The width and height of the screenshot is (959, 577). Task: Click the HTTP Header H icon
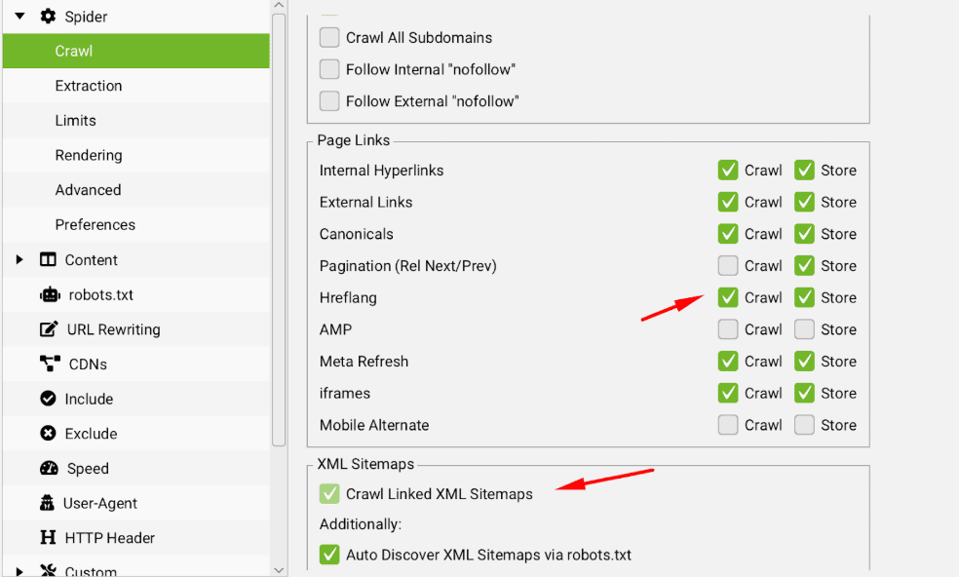[48, 538]
